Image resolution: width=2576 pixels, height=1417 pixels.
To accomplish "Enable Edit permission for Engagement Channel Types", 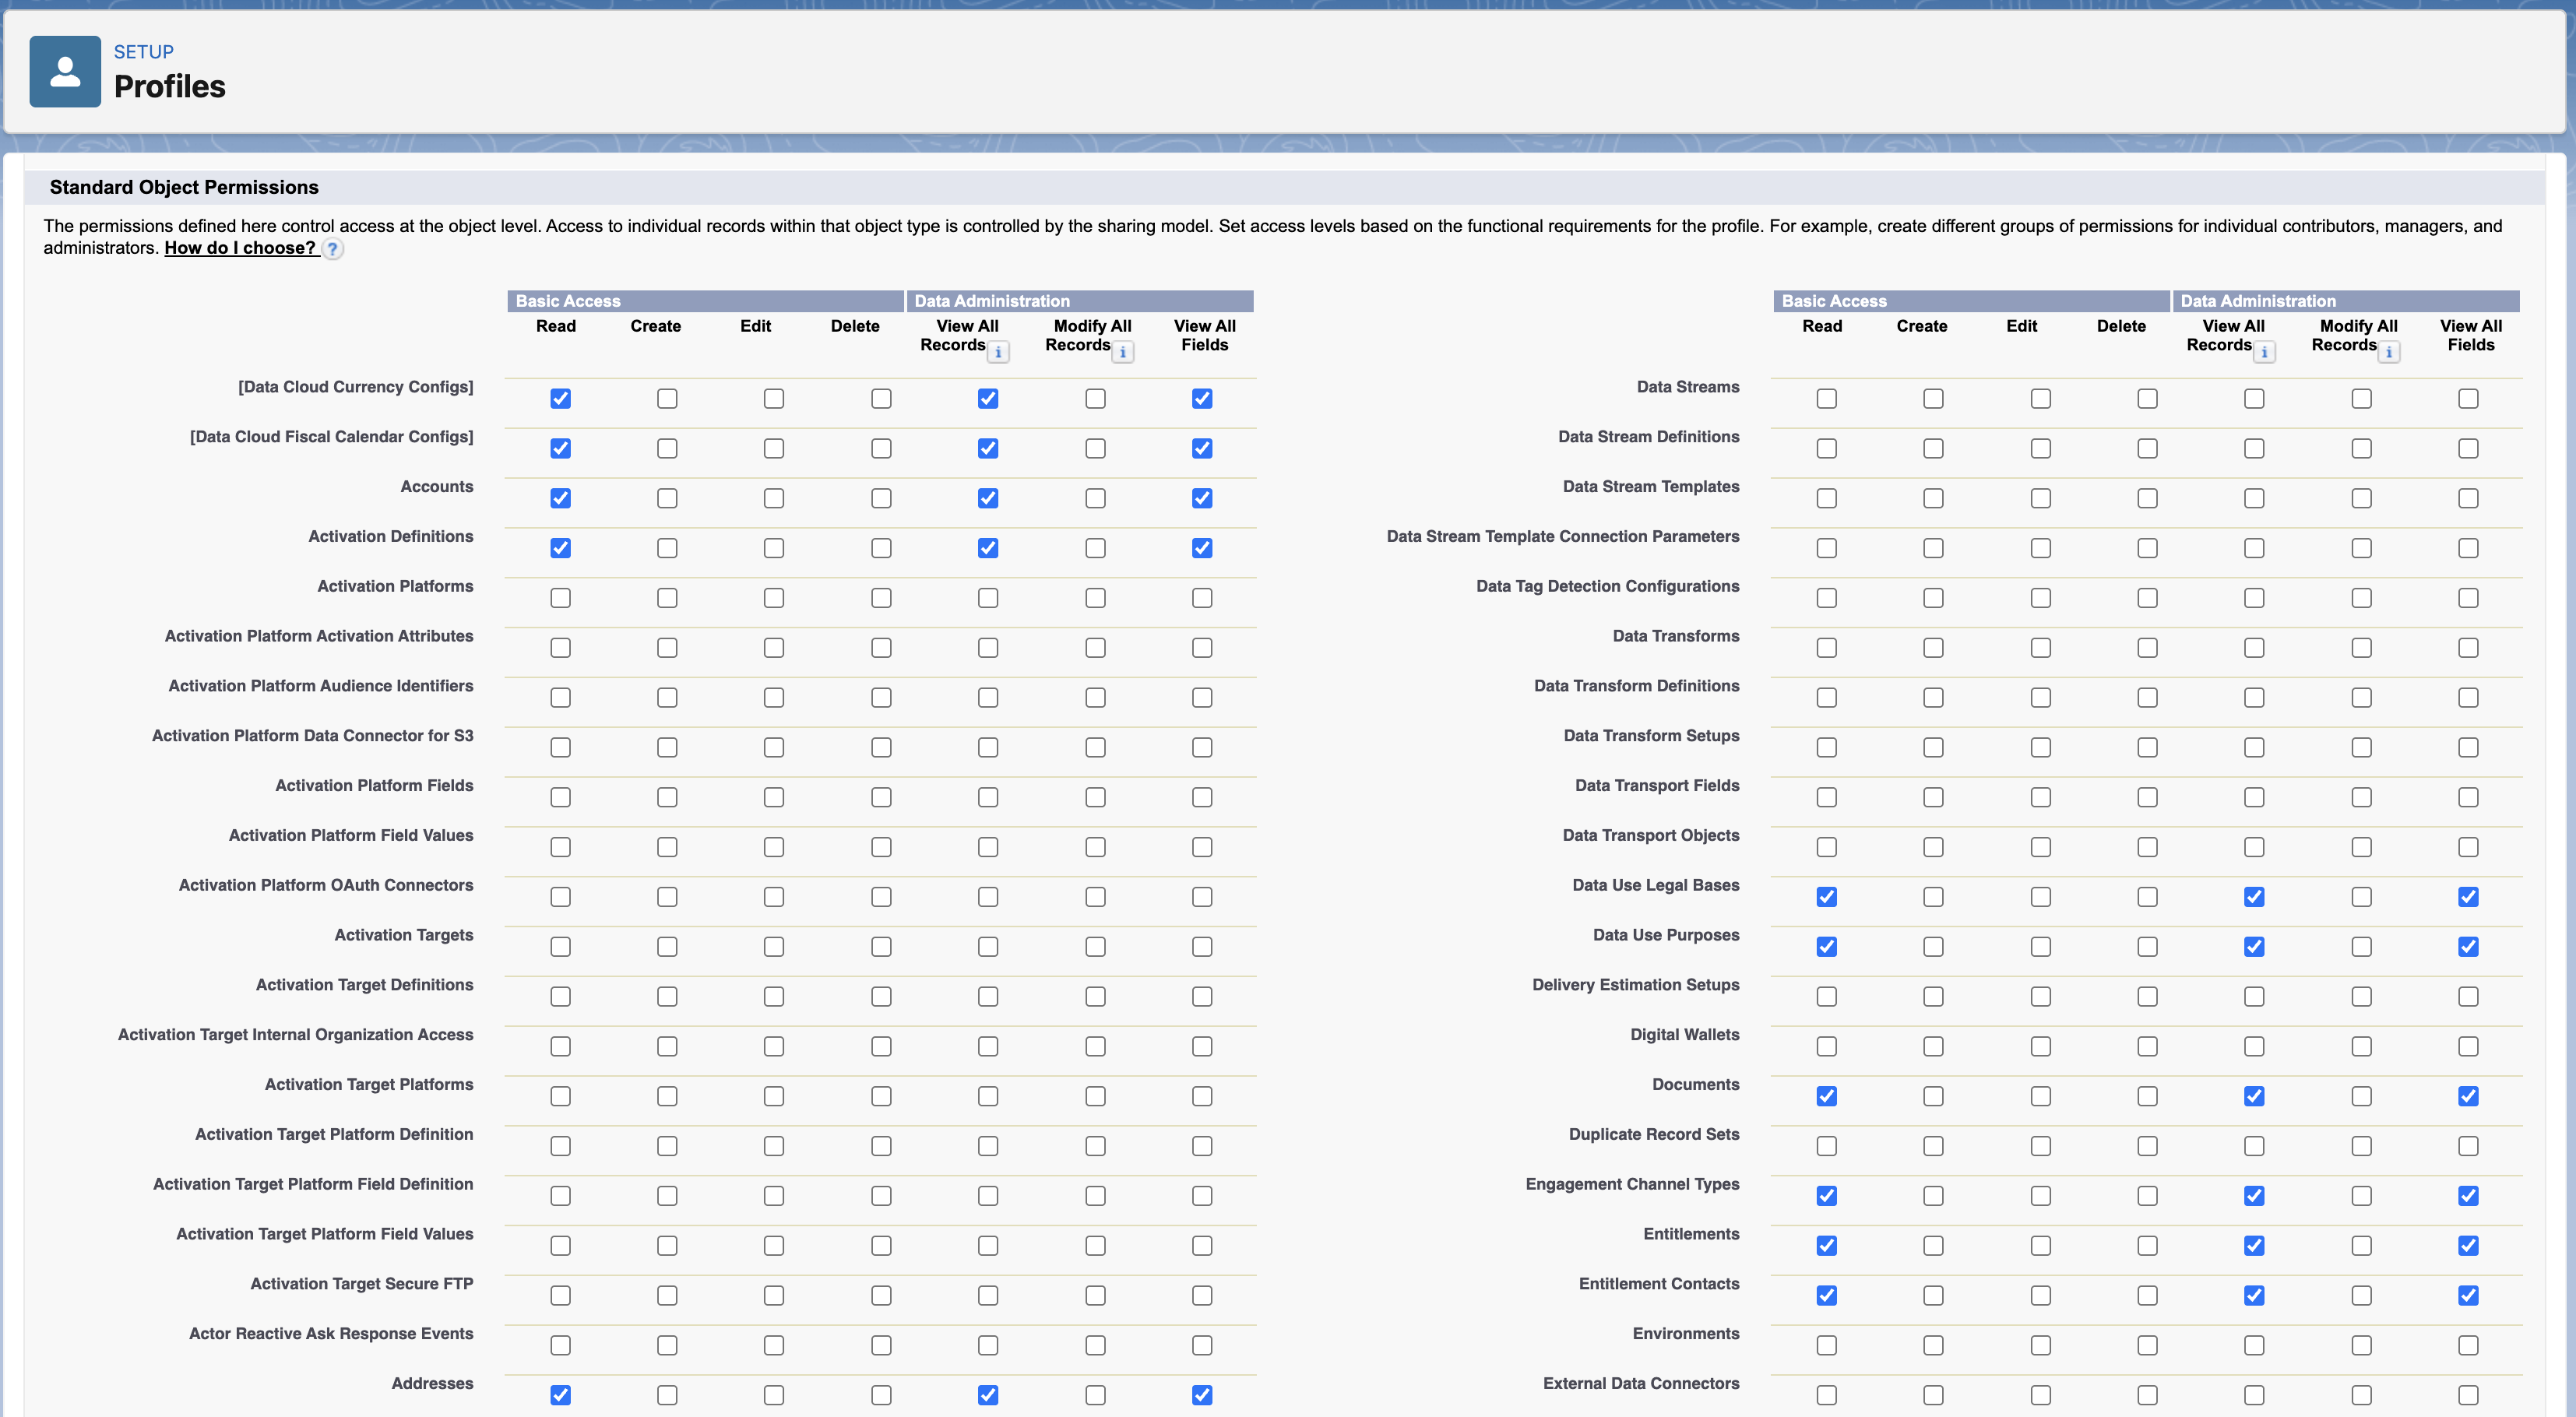I will click(x=2040, y=1196).
